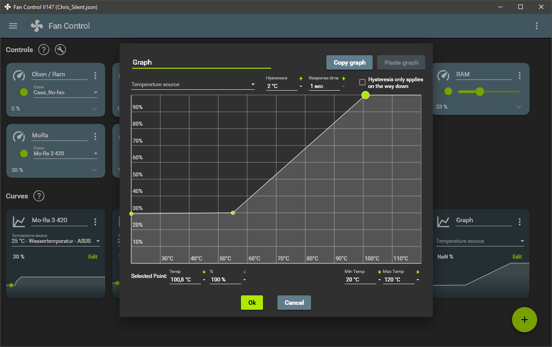The width and height of the screenshot is (552, 347).
Task: Enable Hysteresis only applies on the way down
Action: click(362, 82)
